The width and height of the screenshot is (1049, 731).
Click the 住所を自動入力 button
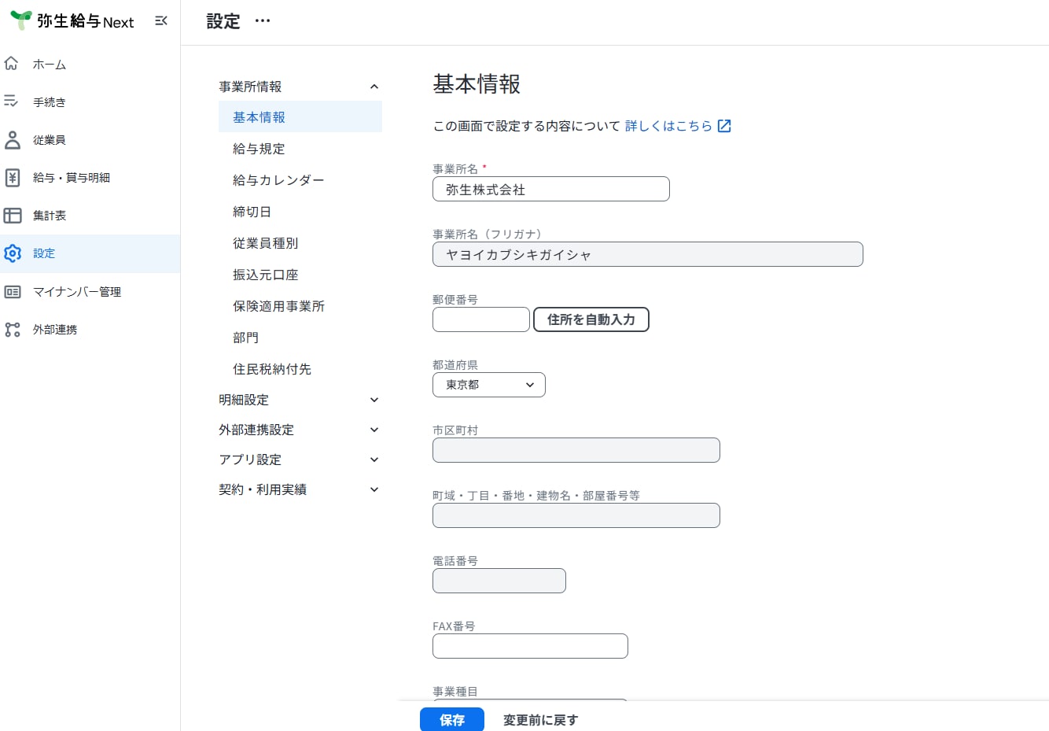pos(591,319)
